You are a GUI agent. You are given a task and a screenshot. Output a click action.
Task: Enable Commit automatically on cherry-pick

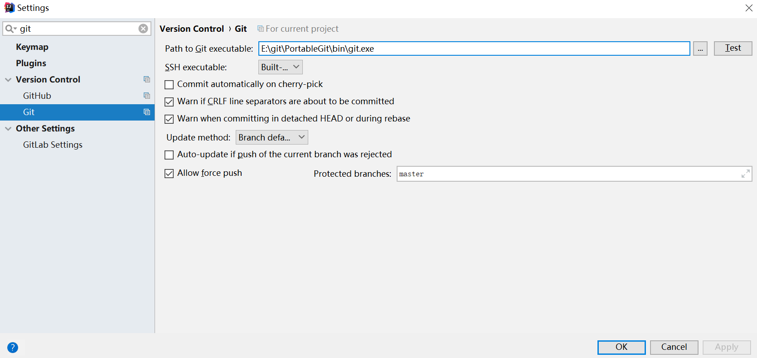[169, 84]
